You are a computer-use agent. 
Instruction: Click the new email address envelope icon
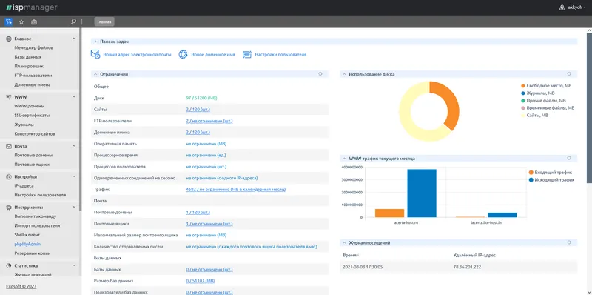pyautogui.click(x=95, y=54)
